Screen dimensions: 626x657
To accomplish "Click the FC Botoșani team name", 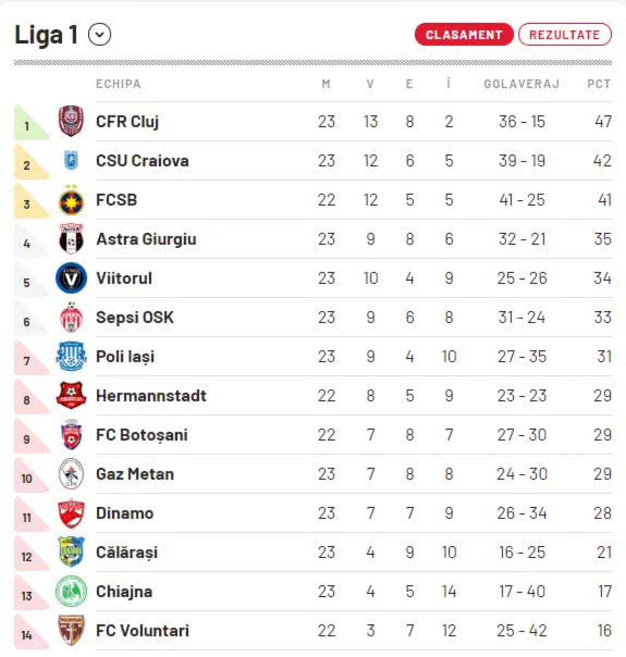I will point(141,435).
